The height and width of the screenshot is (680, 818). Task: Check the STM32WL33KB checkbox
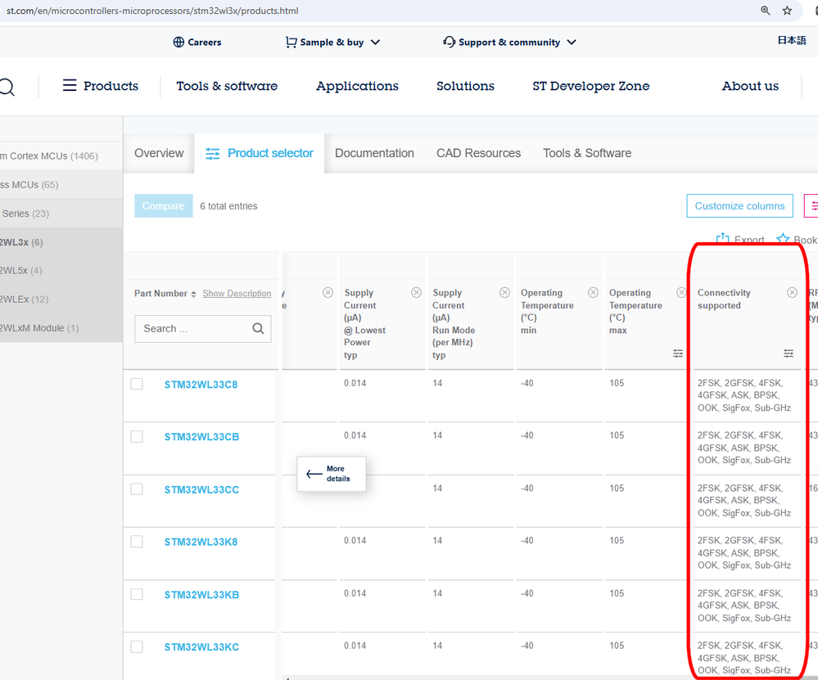(x=137, y=594)
